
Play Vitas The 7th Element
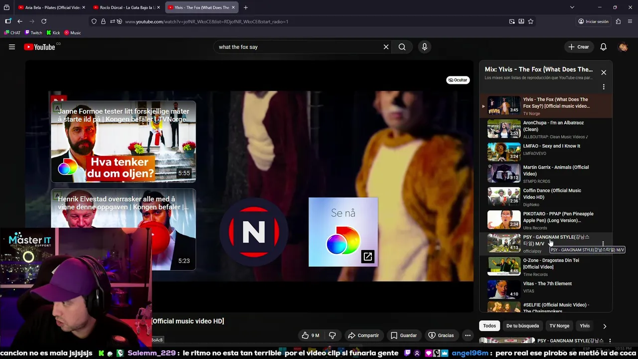pyautogui.click(x=546, y=290)
